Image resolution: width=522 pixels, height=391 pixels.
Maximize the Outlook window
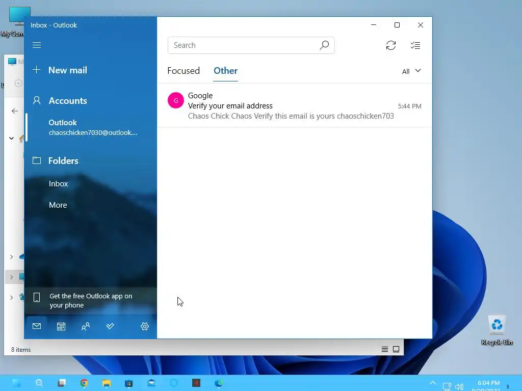(397, 25)
